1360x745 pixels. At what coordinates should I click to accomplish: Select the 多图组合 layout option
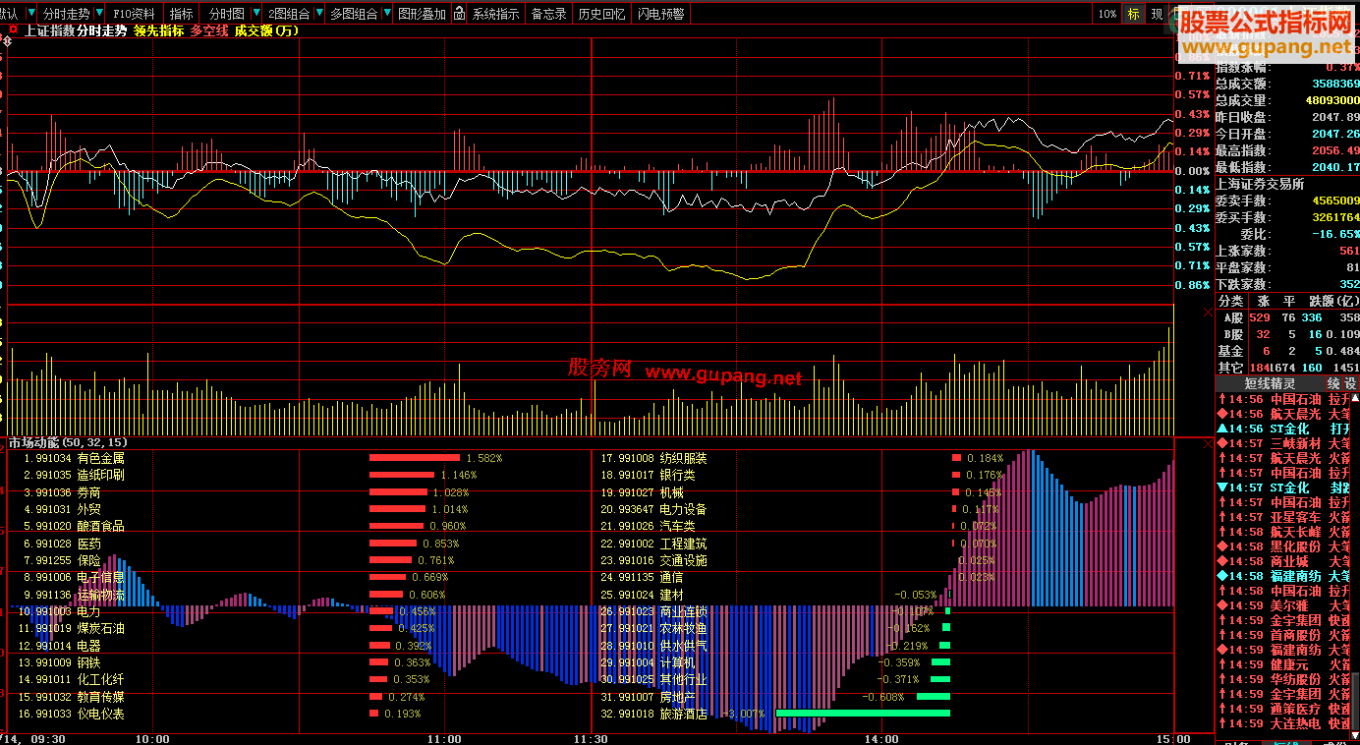354,14
